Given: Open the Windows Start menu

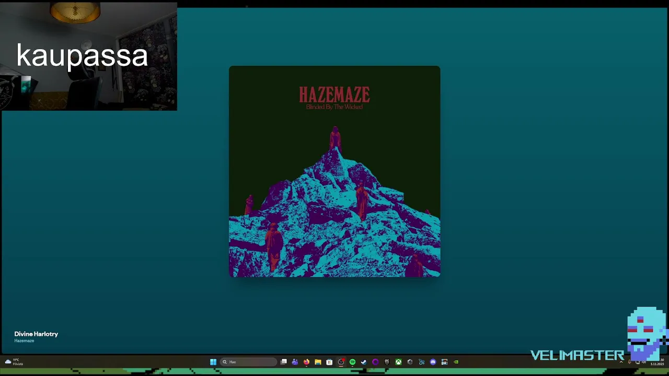Looking at the screenshot, I should 213,362.
